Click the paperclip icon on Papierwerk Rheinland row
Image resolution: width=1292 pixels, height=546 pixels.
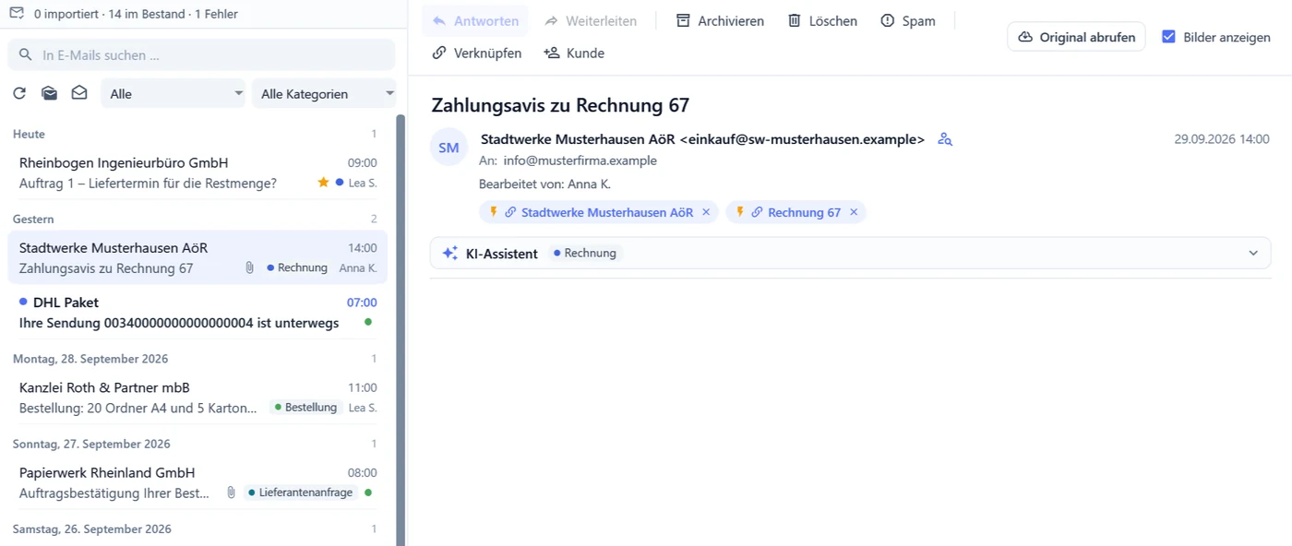pyautogui.click(x=232, y=493)
